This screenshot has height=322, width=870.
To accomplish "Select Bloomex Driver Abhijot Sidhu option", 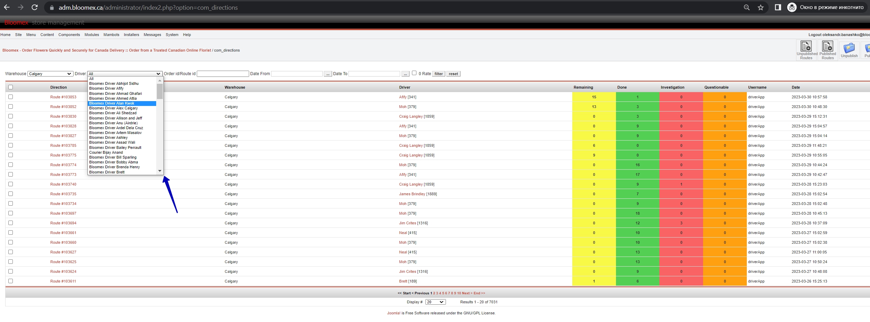I will tap(122, 84).
